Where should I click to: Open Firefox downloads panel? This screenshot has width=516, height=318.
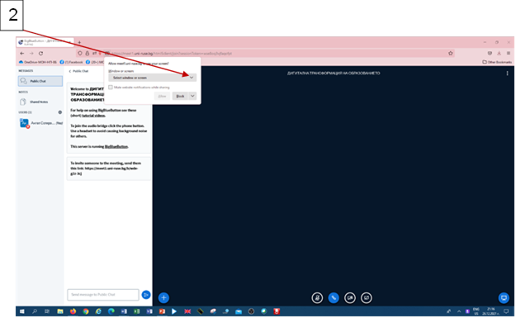[x=499, y=54]
